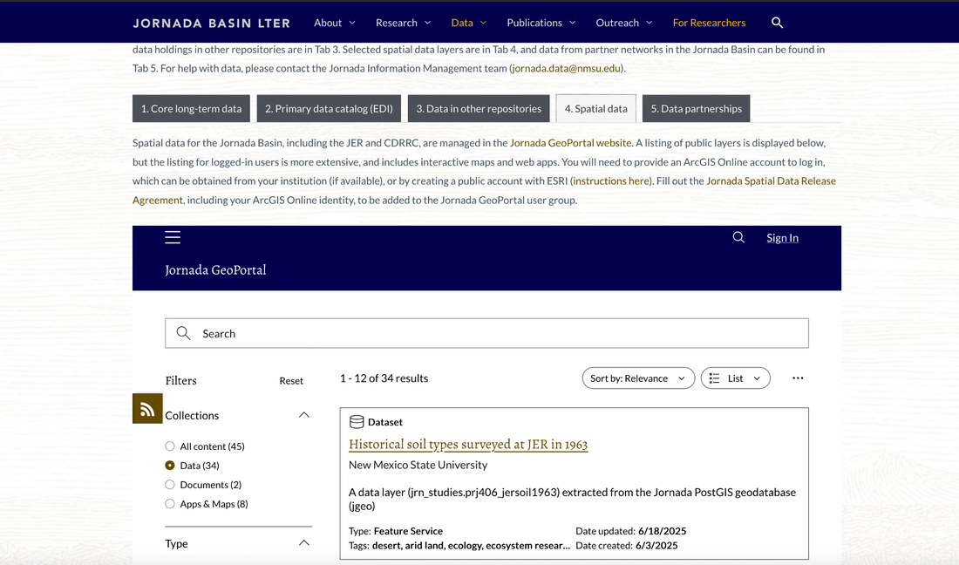This screenshot has width=959, height=565.
Task: Open the GeoPortal hamburger menu icon
Action: 173,237
